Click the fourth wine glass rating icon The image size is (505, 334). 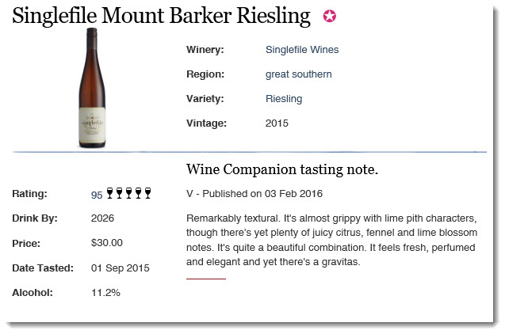[x=138, y=193]
